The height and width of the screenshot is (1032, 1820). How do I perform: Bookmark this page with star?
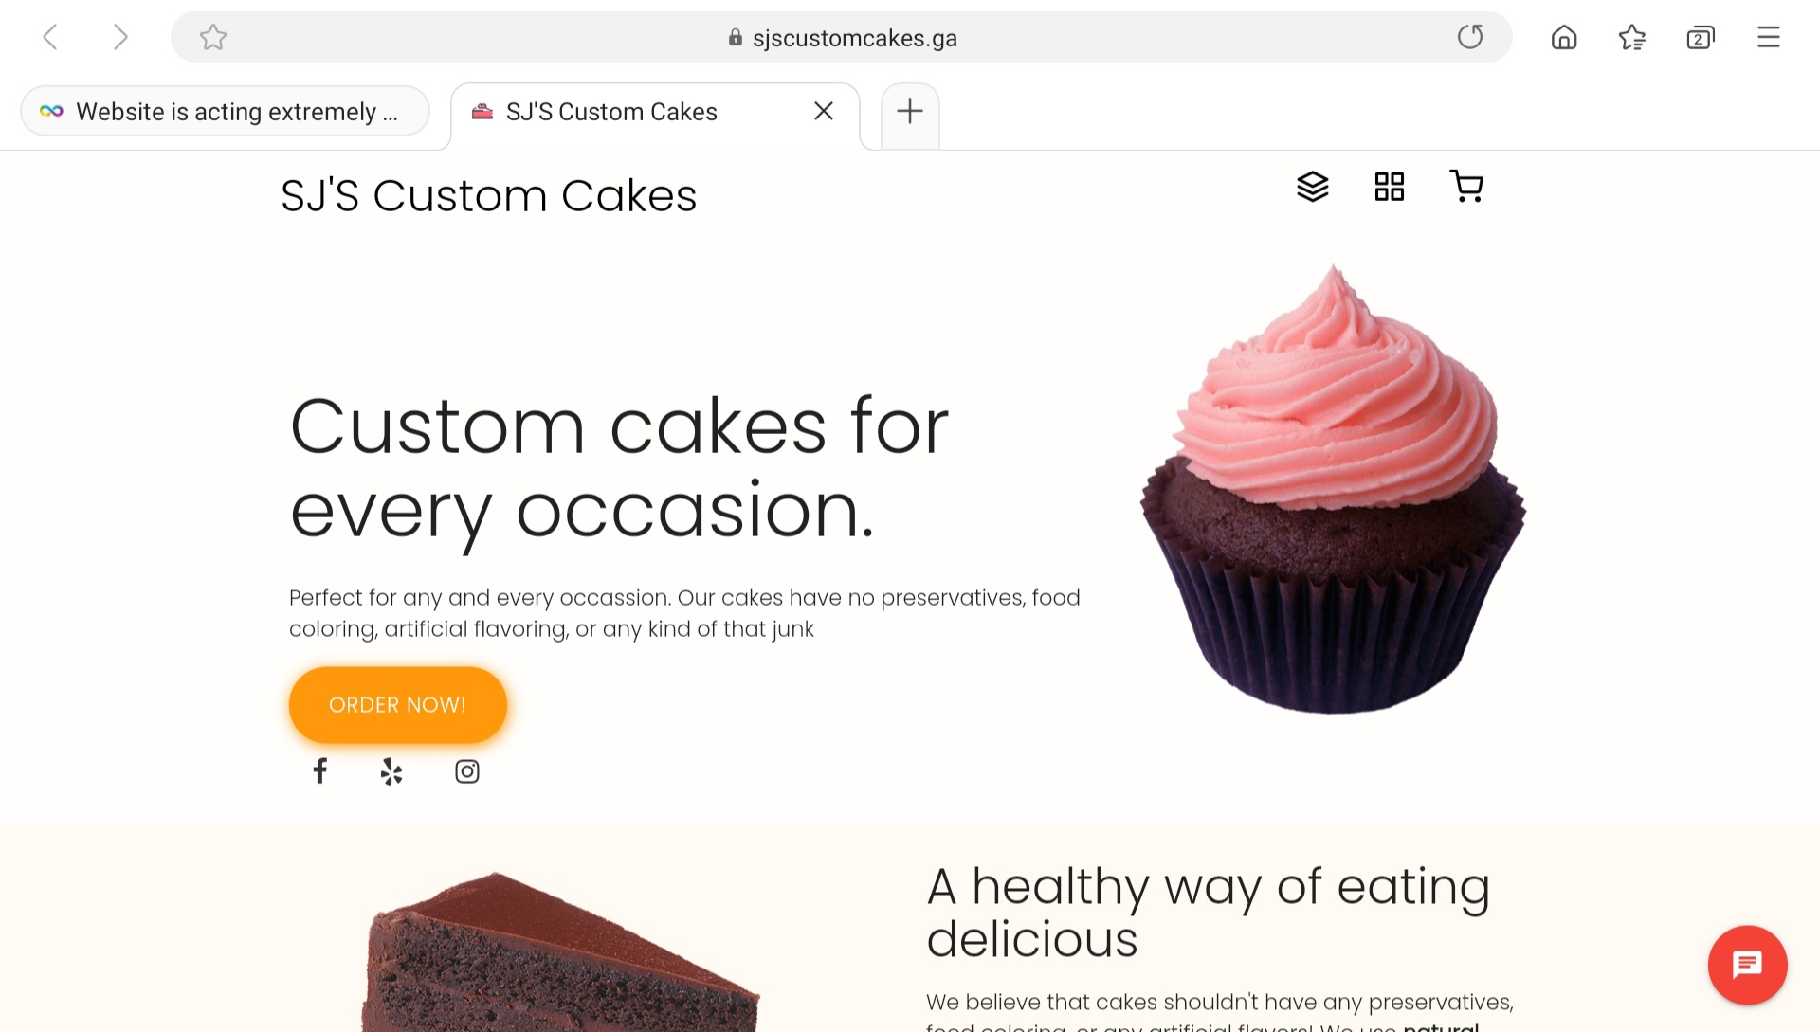point(213,37)
